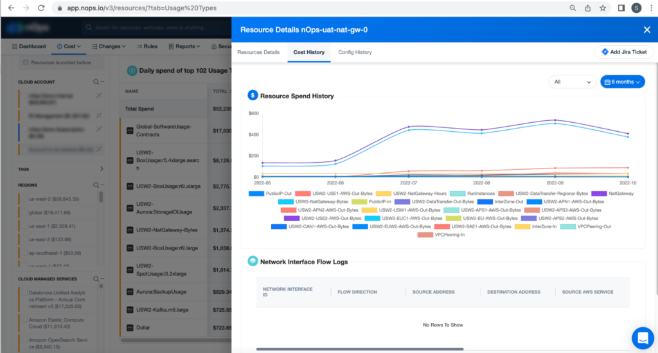The width and height of the screenshot is (658, 353).
Task: Collapse the Cloud Managed Services section
Action: click(102, 278)
